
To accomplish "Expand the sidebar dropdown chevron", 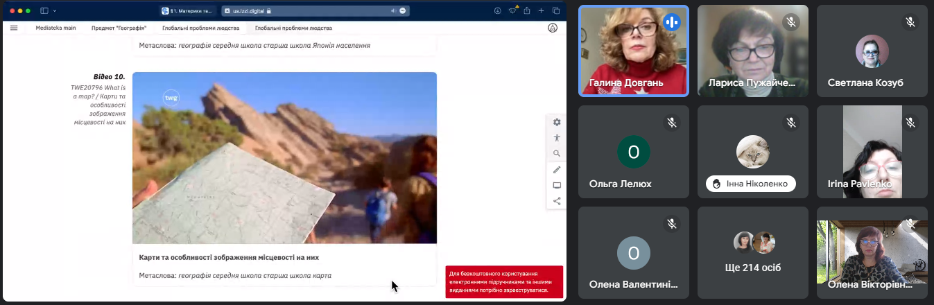I will pyautogui.click(x=55, y=10).
